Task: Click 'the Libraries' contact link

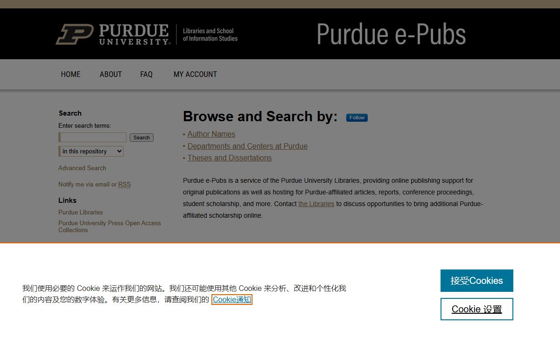Action: (316, 204)
